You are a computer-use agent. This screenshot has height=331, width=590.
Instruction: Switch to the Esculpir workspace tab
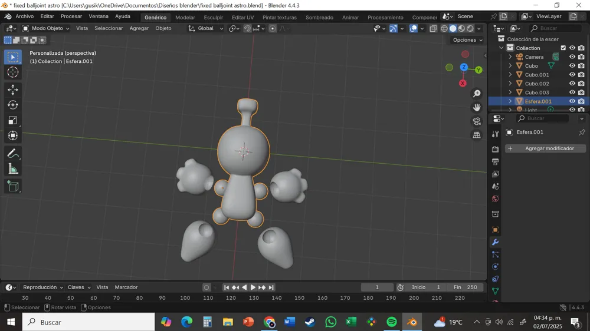pyautogui.click(x=214, y=17)
